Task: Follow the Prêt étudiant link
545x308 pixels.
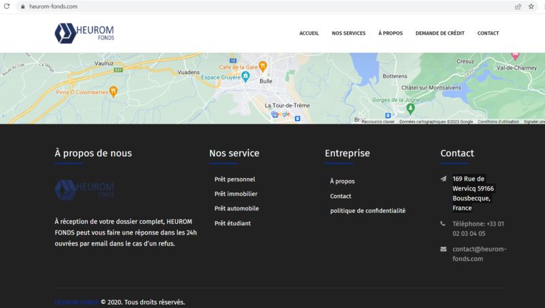Action: 232,223
